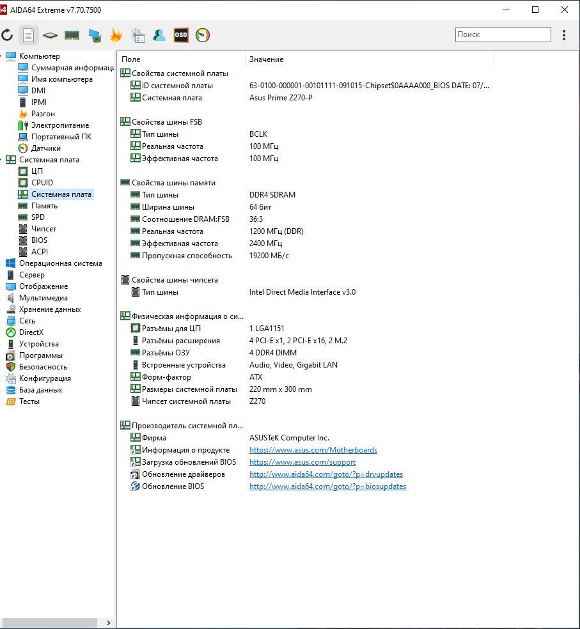Open the BIOS tree entry
Image resolution: width=580 pixels, height=629 pixels.
(40, 240)
